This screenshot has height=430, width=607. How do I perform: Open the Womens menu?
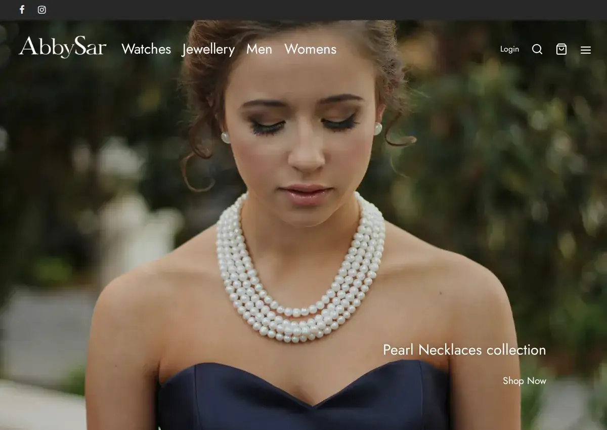point(310,49)
